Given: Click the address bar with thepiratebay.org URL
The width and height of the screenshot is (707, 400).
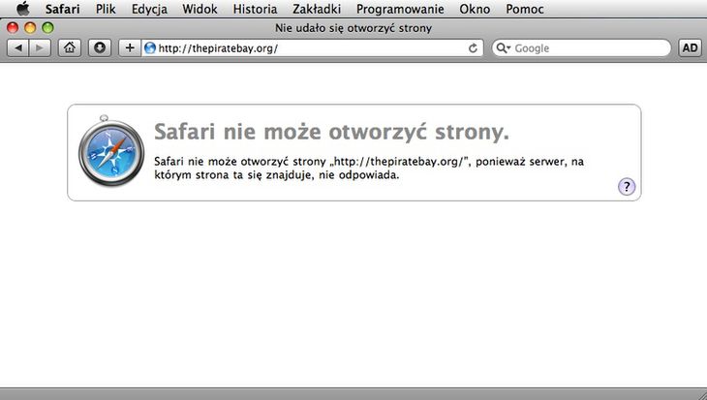Looking at the screenshot, I should (312, 47).
